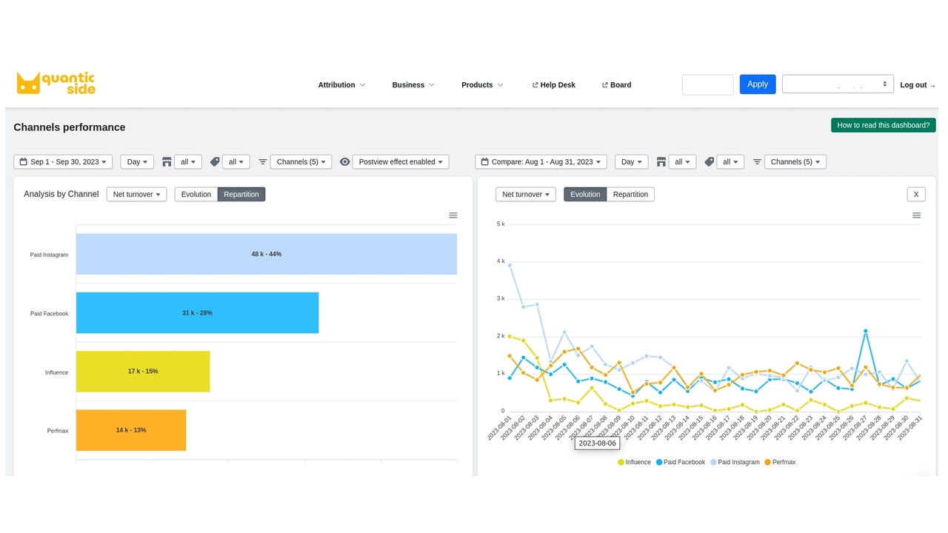Open the Net turnover metric dropdown
The image size is (948, 533).
click(x=136, y=194)
